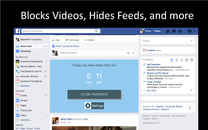208x130 pixels.
Task: Open the extension Settings button
Action: 94,106
